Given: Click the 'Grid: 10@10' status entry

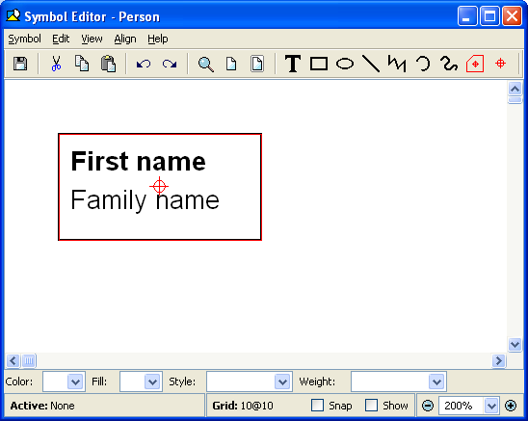Looking at the screenshot, I should point(243,406).
